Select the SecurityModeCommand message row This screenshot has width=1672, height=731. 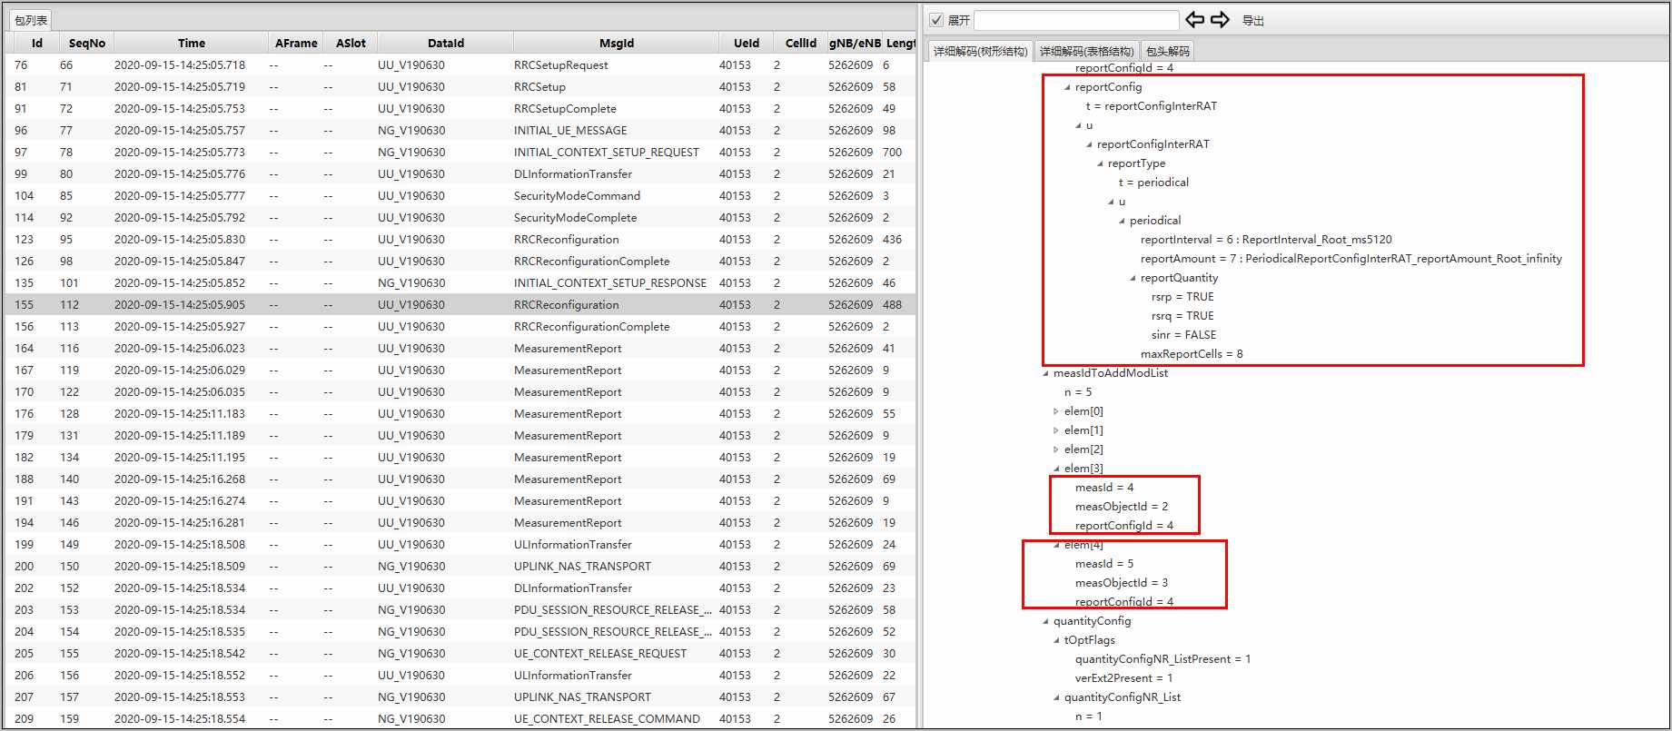577,196
